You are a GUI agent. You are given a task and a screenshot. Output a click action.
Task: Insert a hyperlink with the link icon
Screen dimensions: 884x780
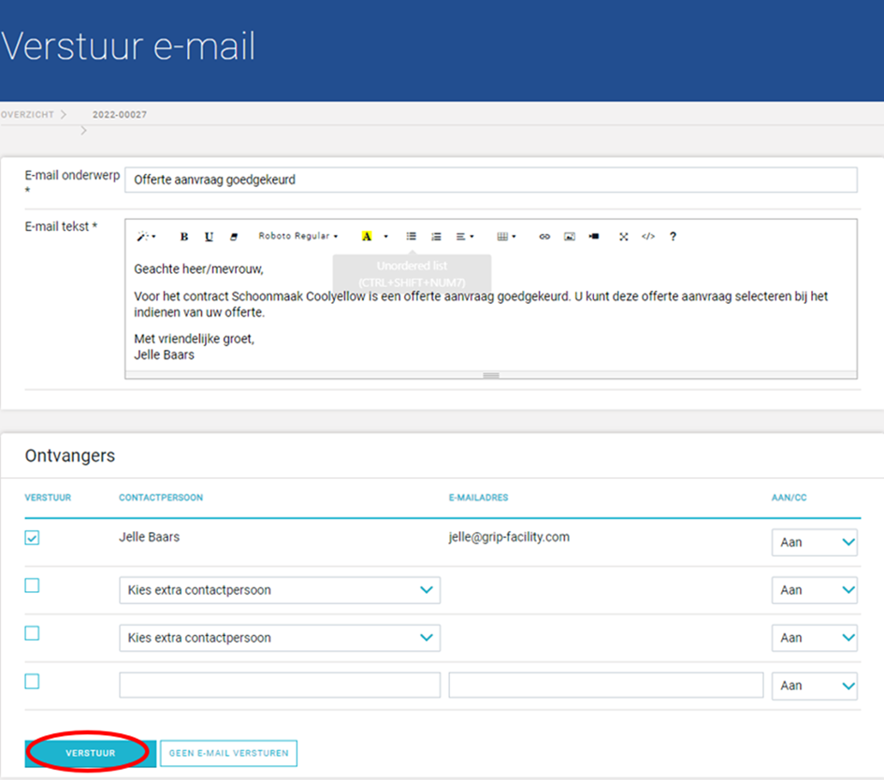click(x=544, y=237)
